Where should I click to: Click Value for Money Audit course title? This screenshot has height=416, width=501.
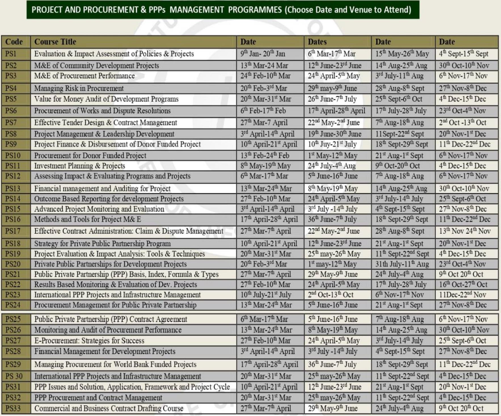coord(106,99)
